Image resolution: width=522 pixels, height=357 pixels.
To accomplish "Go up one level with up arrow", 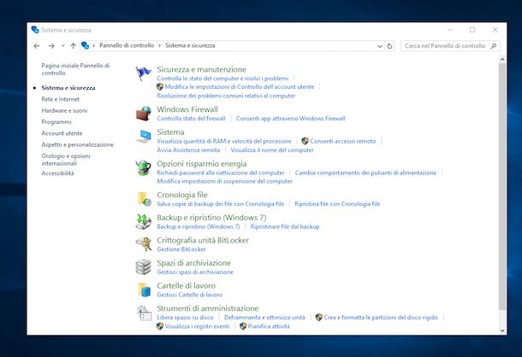I will pos(73,45).
